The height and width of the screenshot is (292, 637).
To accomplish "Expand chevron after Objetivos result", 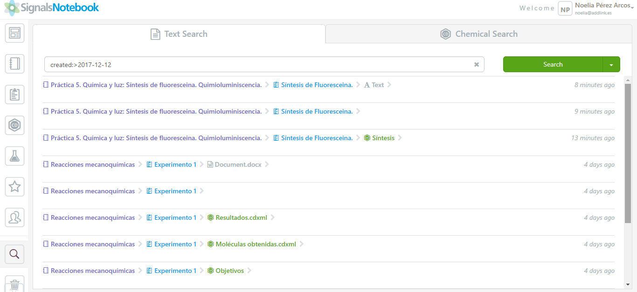I will [x=249, y=271].
